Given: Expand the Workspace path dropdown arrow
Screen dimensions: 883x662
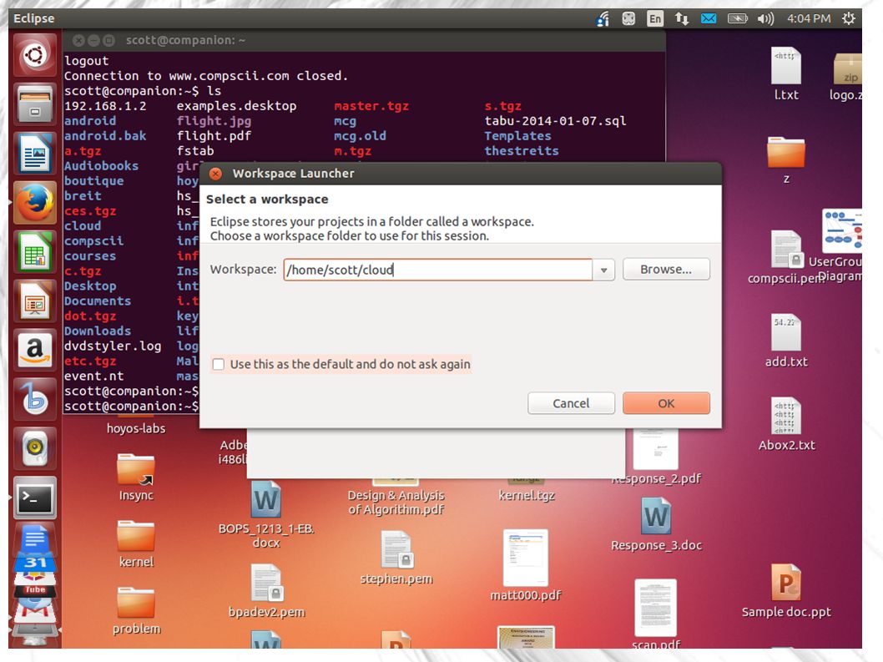Looking at the screenshot, I should [x=603, y=270].
